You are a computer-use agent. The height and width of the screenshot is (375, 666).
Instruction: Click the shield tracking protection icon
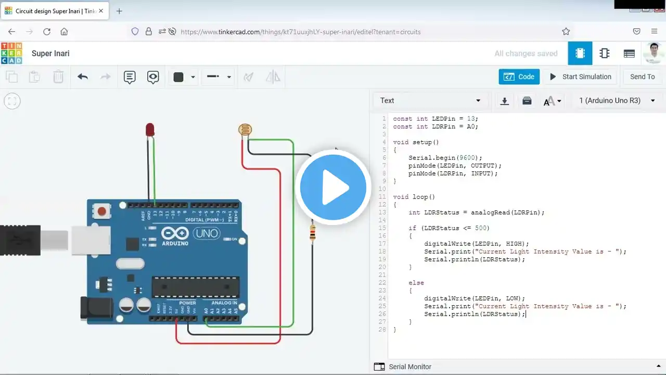point(135,32)
